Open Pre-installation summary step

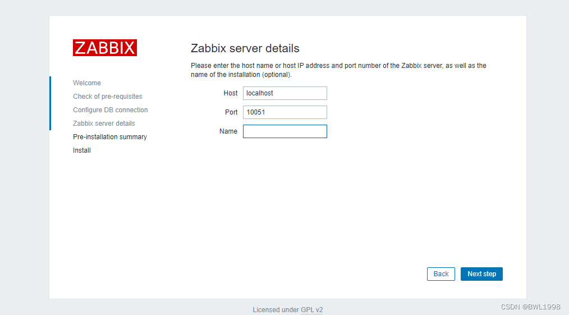click(x=110, y=136)
